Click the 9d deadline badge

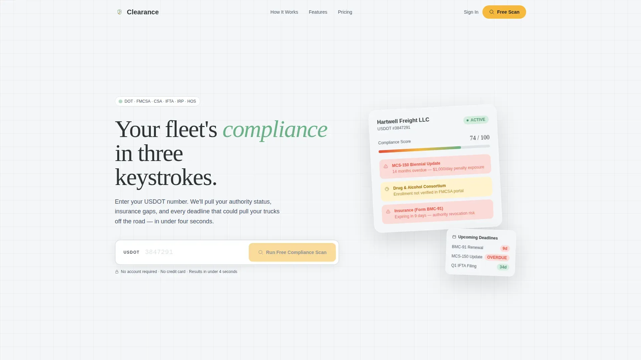pos(505,248)
